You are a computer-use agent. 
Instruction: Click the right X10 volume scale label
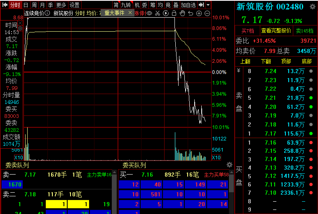point(216,158)
